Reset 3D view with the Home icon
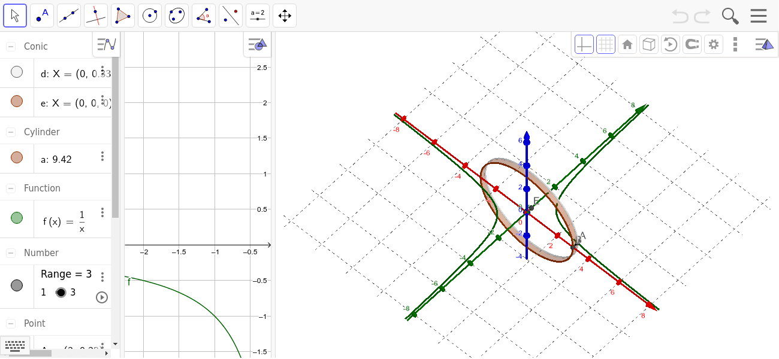Image resolution: width=779 pixels, height=359 pixels. pos(627,44)
